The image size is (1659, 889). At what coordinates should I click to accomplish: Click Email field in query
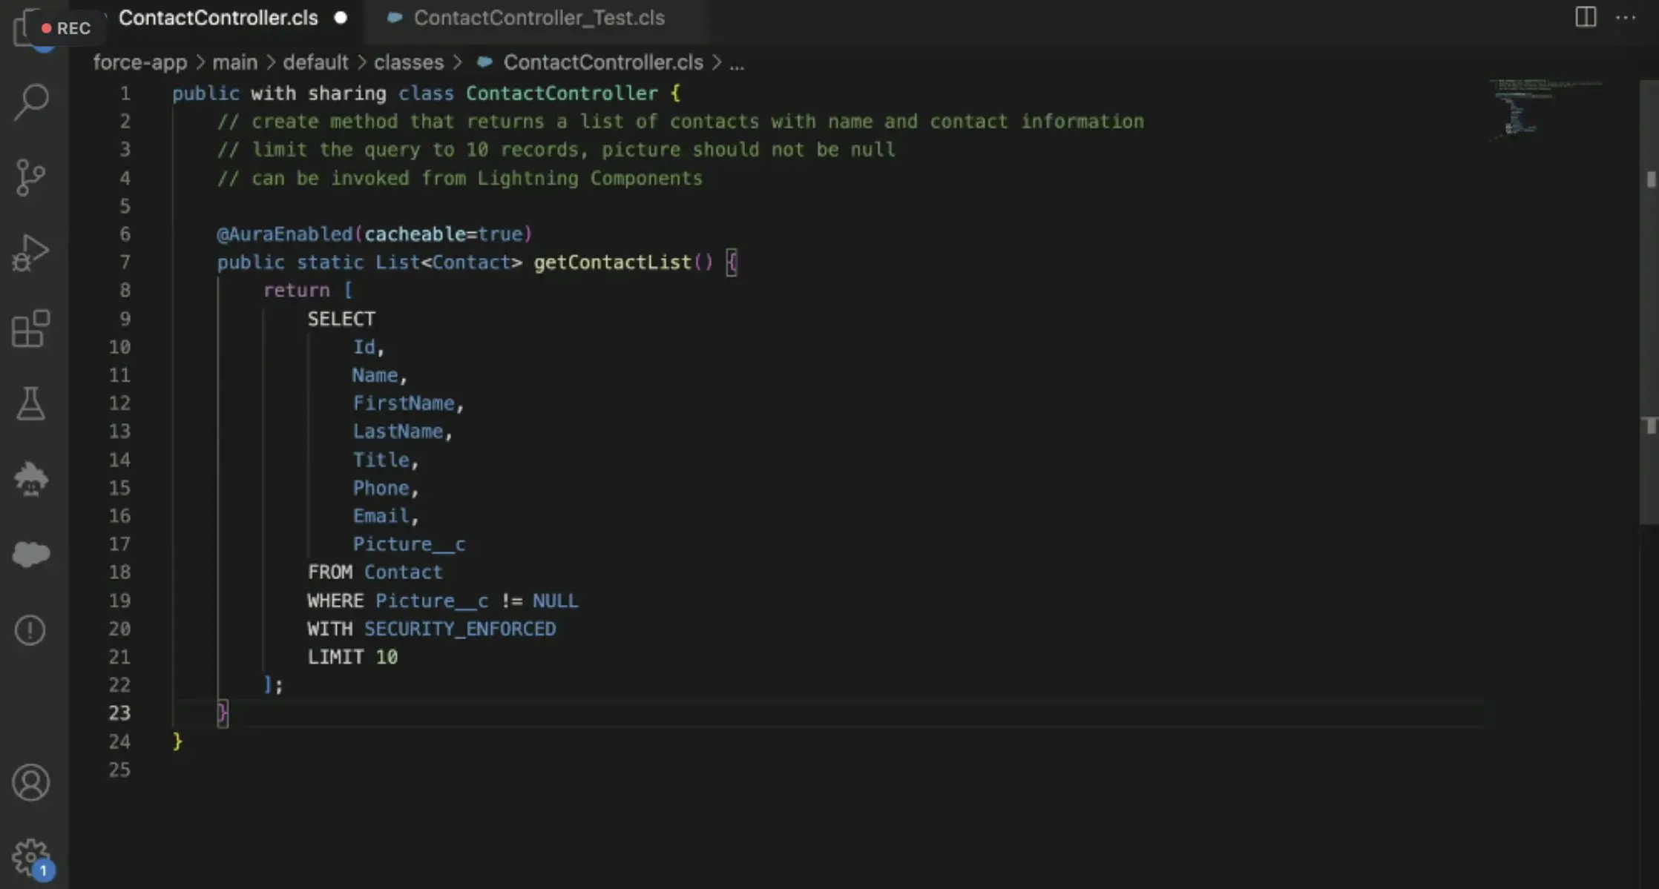pos(381,516)
